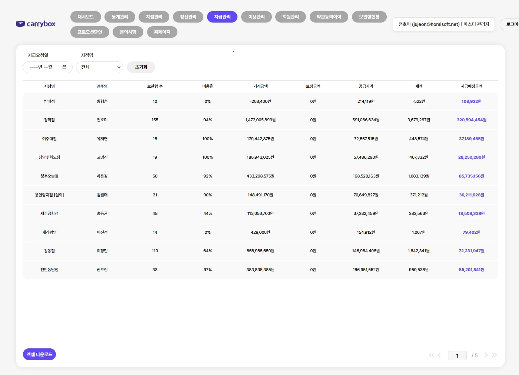Image resolution: width=519 pixels, height=375 pixels.
Task: Go to next page arrow
Action: (486, 355)
